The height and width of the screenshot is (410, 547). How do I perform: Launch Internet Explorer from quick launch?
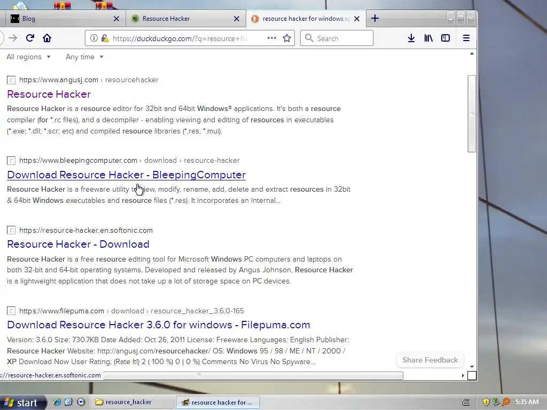(x=57, y=402)
